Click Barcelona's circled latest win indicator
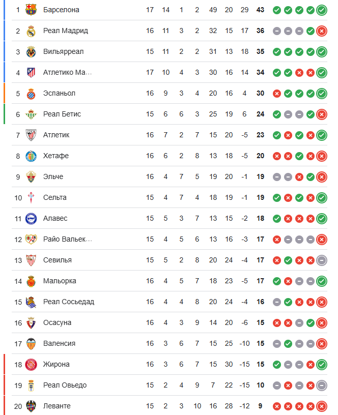338x415 pixels. coord(321,10)
